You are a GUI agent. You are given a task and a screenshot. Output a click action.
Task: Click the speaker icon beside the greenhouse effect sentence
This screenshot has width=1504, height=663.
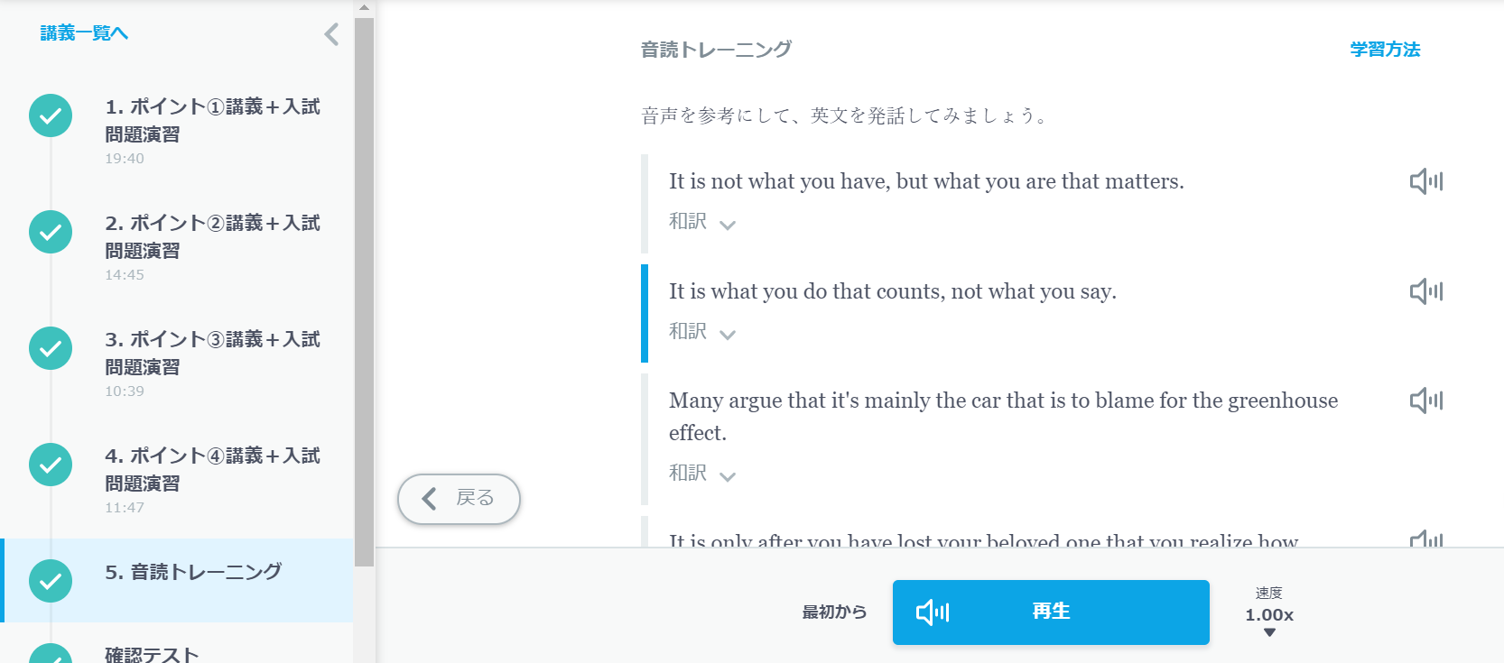(1425, 400)
